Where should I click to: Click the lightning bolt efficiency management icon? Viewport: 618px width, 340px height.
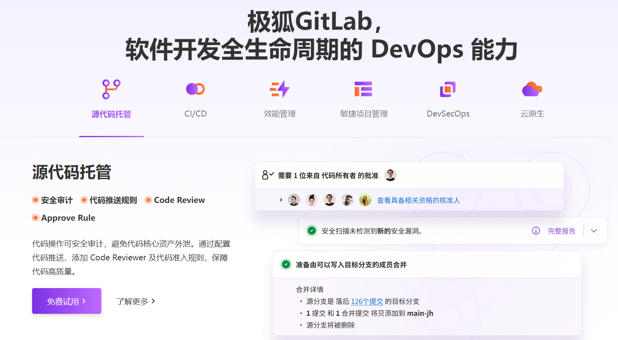point(280,89)
